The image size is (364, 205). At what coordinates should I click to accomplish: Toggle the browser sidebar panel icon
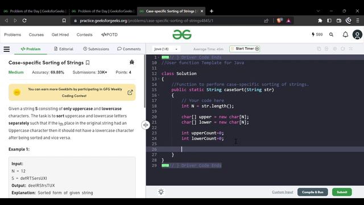(x=329, y=20)
